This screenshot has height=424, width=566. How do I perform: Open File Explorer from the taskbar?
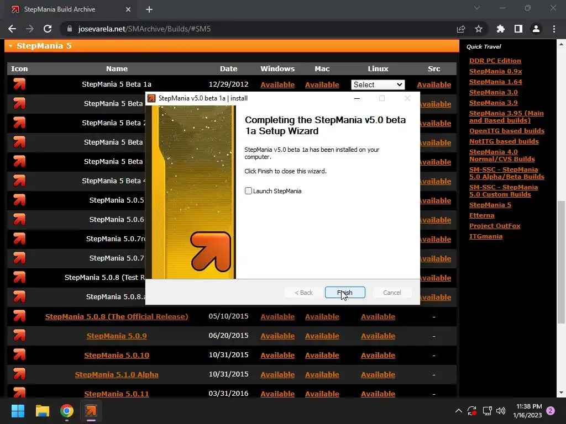(42, 411)
